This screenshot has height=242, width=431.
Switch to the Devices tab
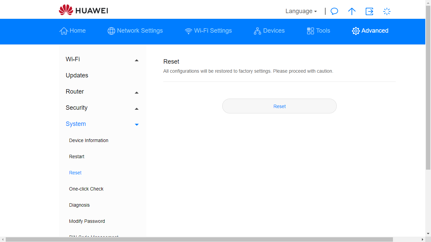269,31
